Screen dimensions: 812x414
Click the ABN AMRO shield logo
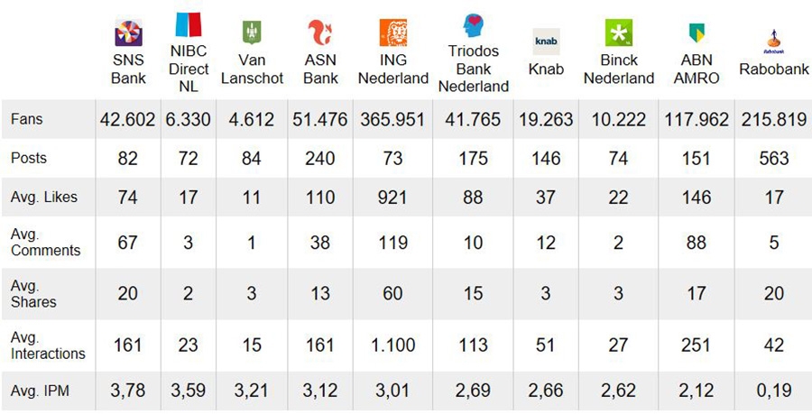(696, 33)
